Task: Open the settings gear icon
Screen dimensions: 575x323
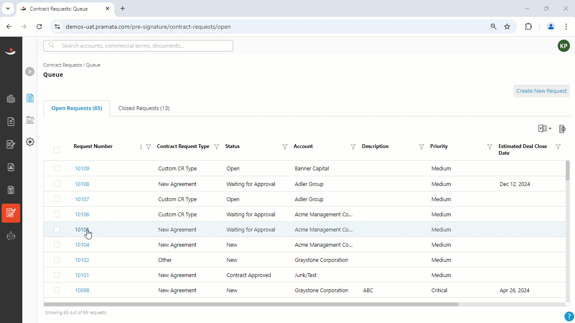Action: pos(30,142)
